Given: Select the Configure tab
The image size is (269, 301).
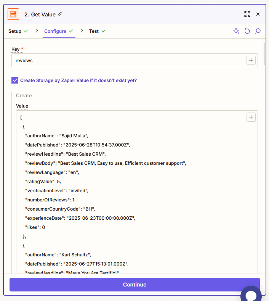Looking at the screenshot, I should (x=59, y=31).
